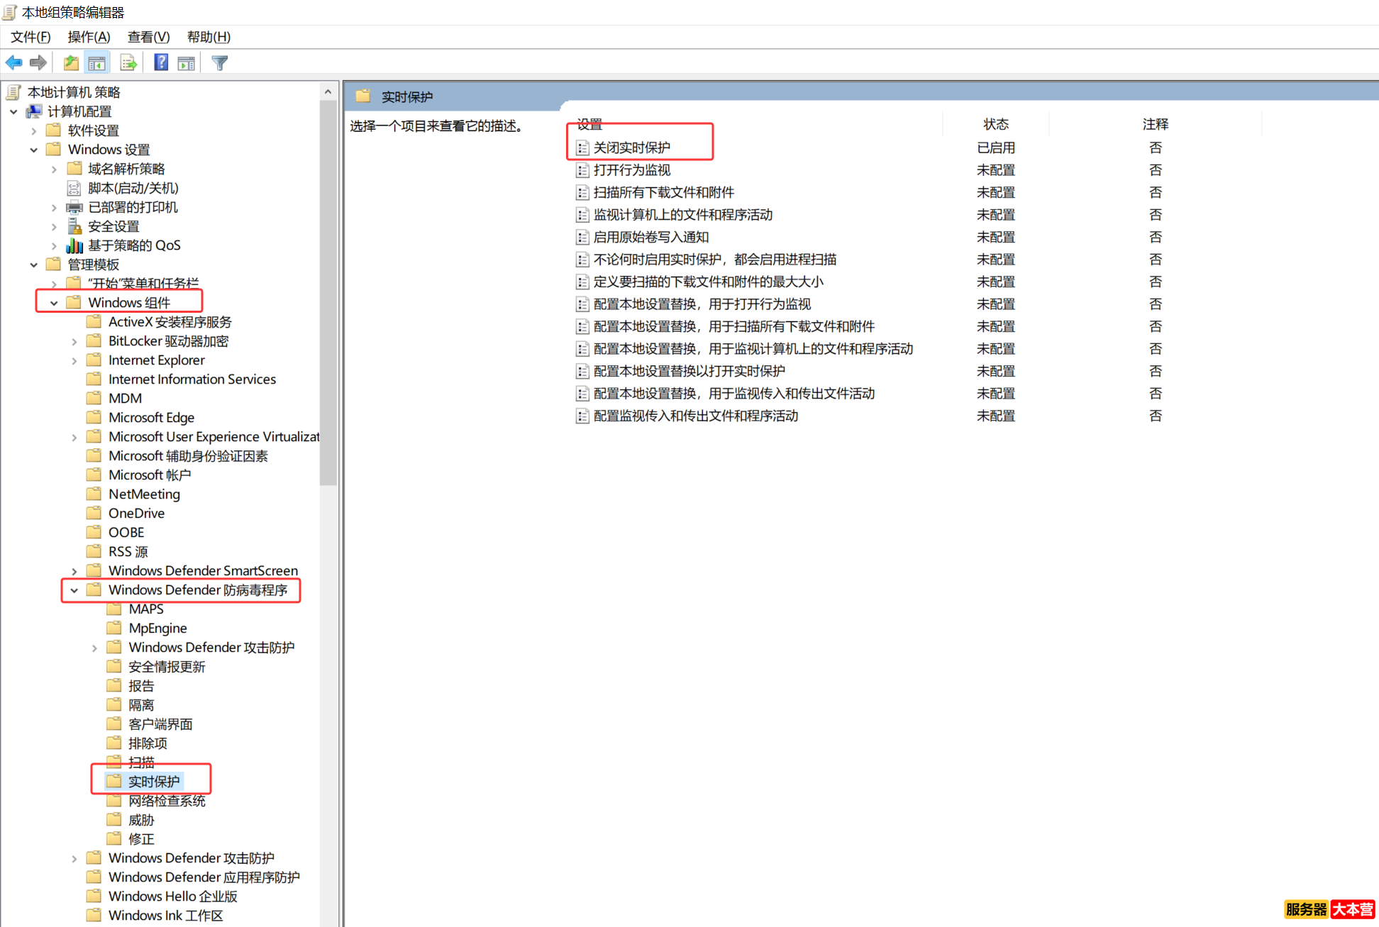1379x927 pixels.
Task: Select the RSS 源 tree folder
Action: pos(128,552)
